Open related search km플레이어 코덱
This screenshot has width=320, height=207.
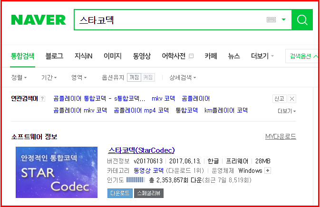point(226,111)
